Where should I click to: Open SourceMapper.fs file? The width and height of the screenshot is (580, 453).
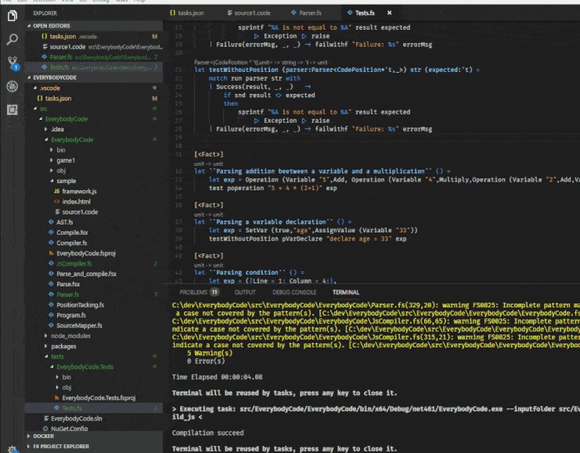click(79, 325)
